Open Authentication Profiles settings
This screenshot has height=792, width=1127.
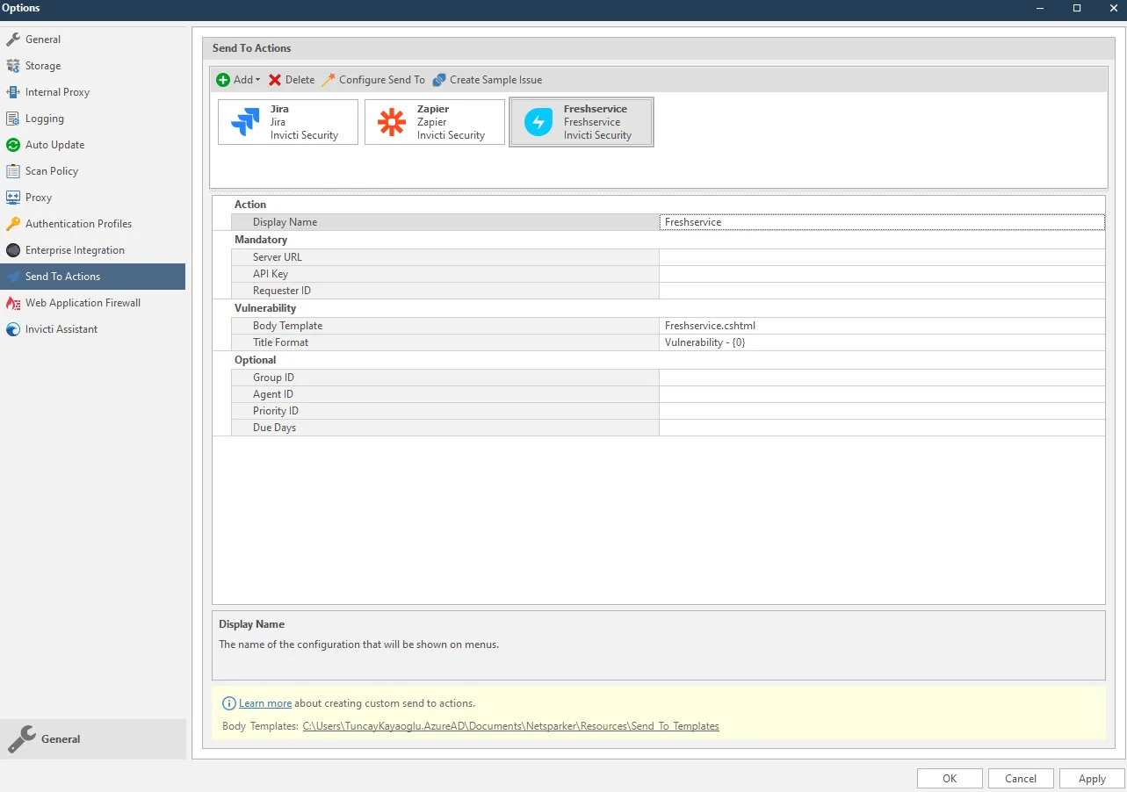point(78,223)
